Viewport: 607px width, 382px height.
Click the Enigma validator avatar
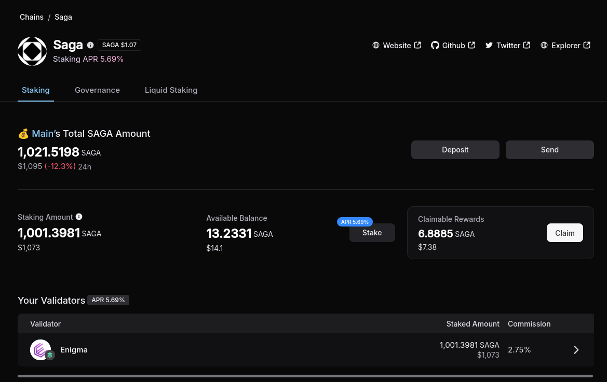[x=41, y=350]
